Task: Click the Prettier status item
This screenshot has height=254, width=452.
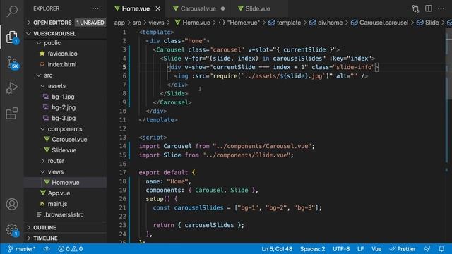Action: (403, 249)
